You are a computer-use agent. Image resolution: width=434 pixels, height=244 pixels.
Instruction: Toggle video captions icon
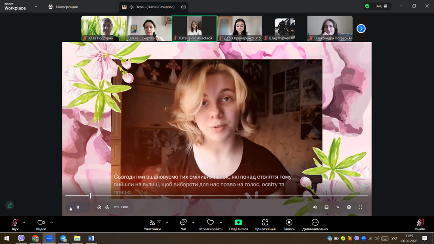pos(326,207)
